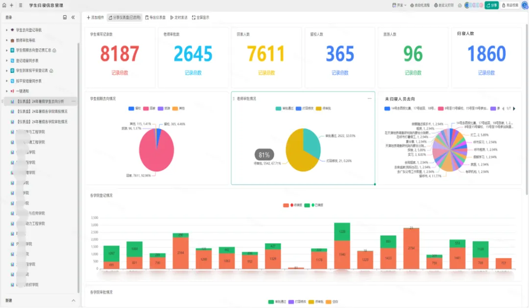The height and width of the screenshot is (308, 529).
Task: Expand the 学生去向登记导航 tree node
Action: click(6, 30)
